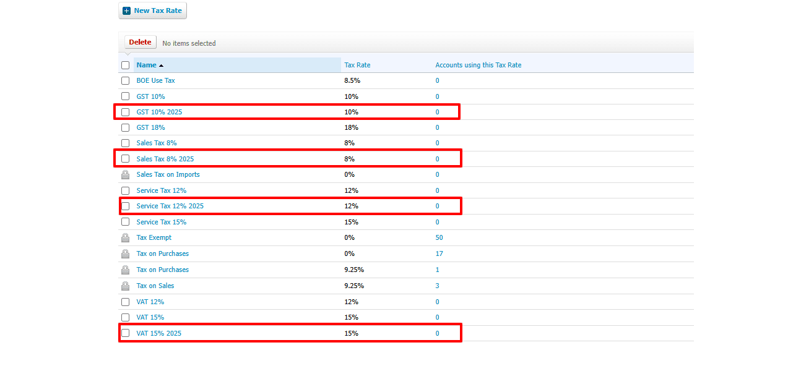Open the 17 accounts using Tax on Purchases
788x366 pixels.
pos(439,254)
